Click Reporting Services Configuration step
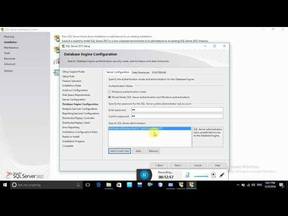This screenshot has width=288, height=216. tap(81, 113)
